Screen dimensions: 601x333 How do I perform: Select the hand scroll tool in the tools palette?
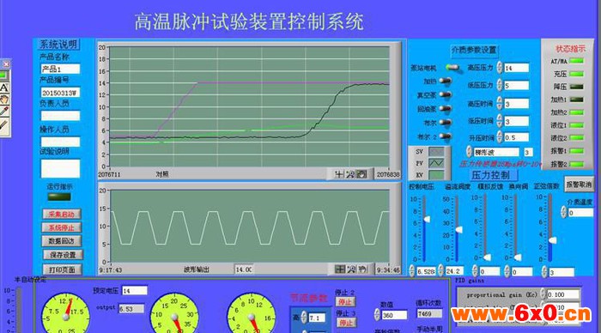(x=3, y=100)
